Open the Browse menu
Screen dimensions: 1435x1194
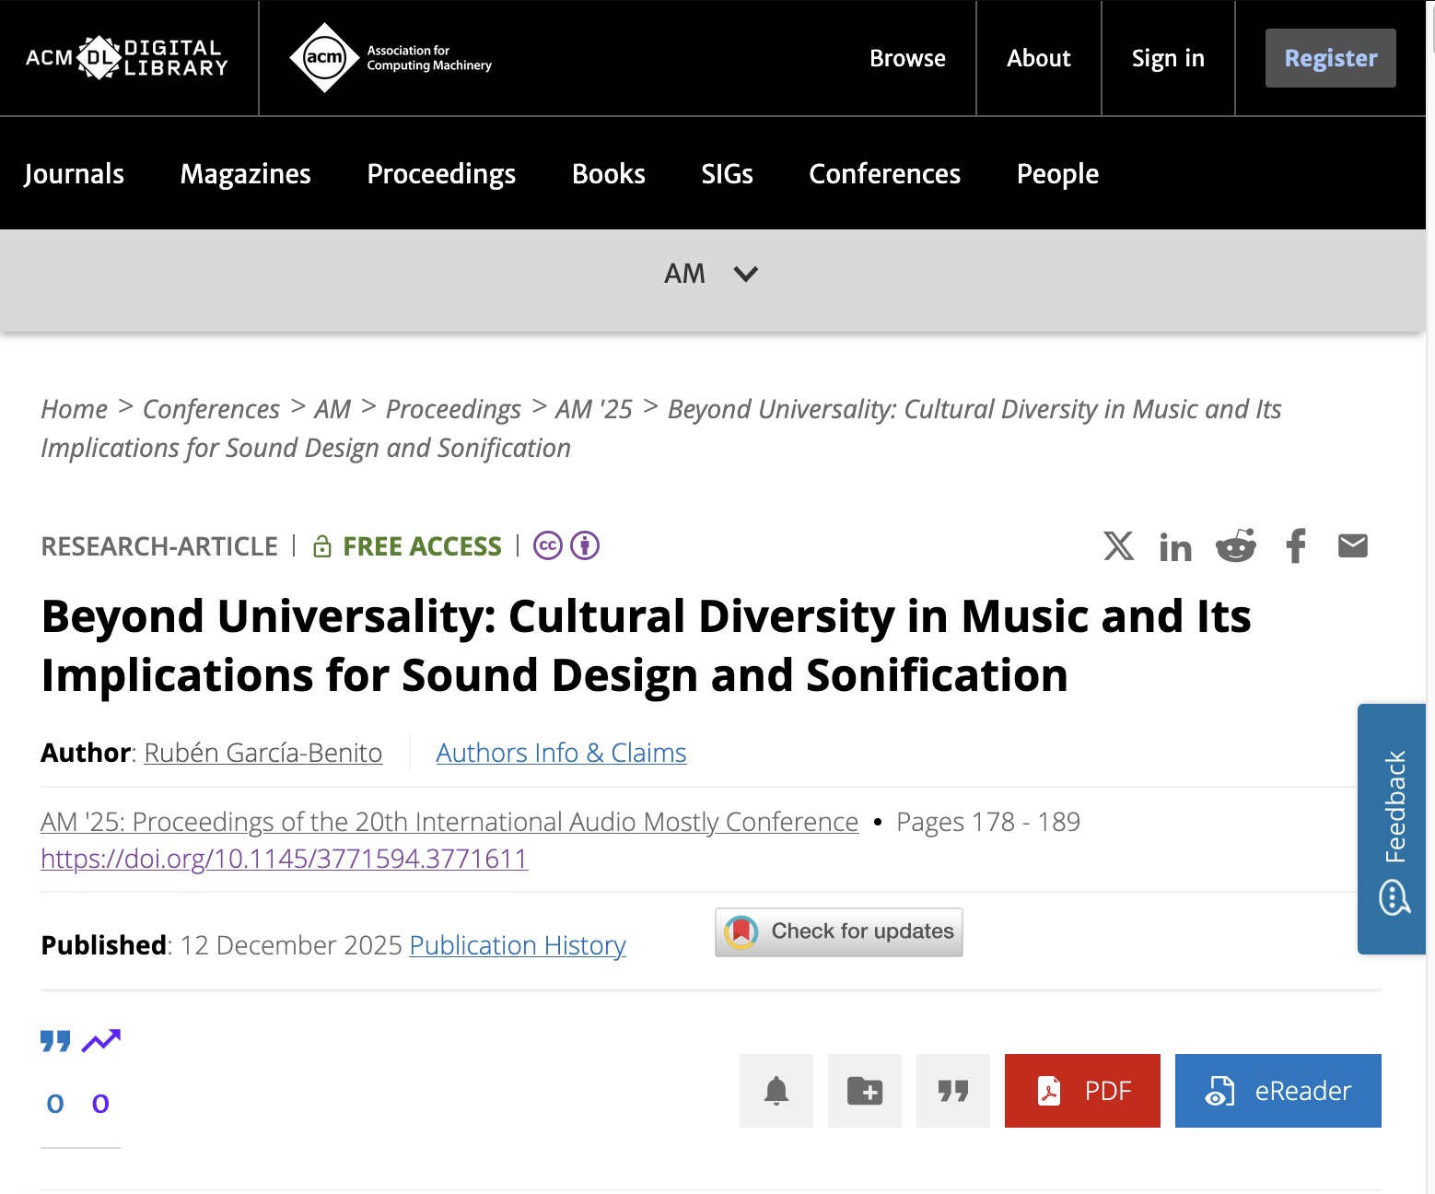[907, 58]
